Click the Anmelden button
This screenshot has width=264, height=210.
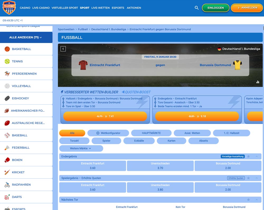click(247, 8)
